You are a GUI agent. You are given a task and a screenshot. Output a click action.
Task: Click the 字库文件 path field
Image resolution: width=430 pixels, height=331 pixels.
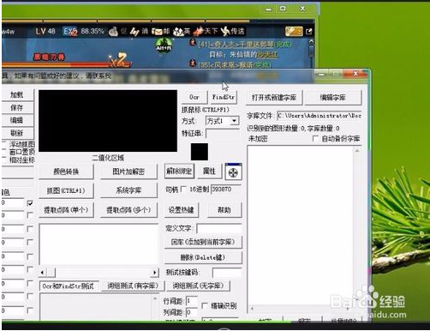[320, 116]
